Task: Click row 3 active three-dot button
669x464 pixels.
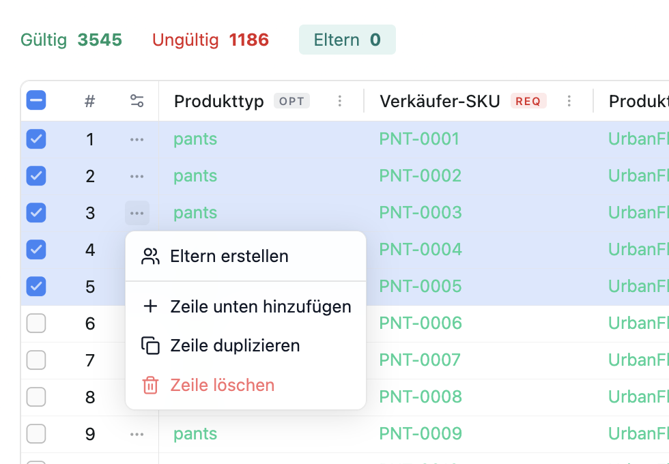Action: pyautogui.click(x=137, y=213)
